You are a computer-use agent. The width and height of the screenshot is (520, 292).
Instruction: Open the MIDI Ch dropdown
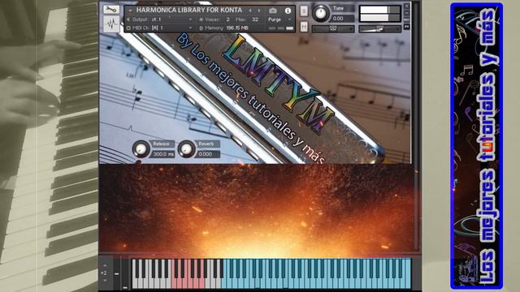point(190,28)
